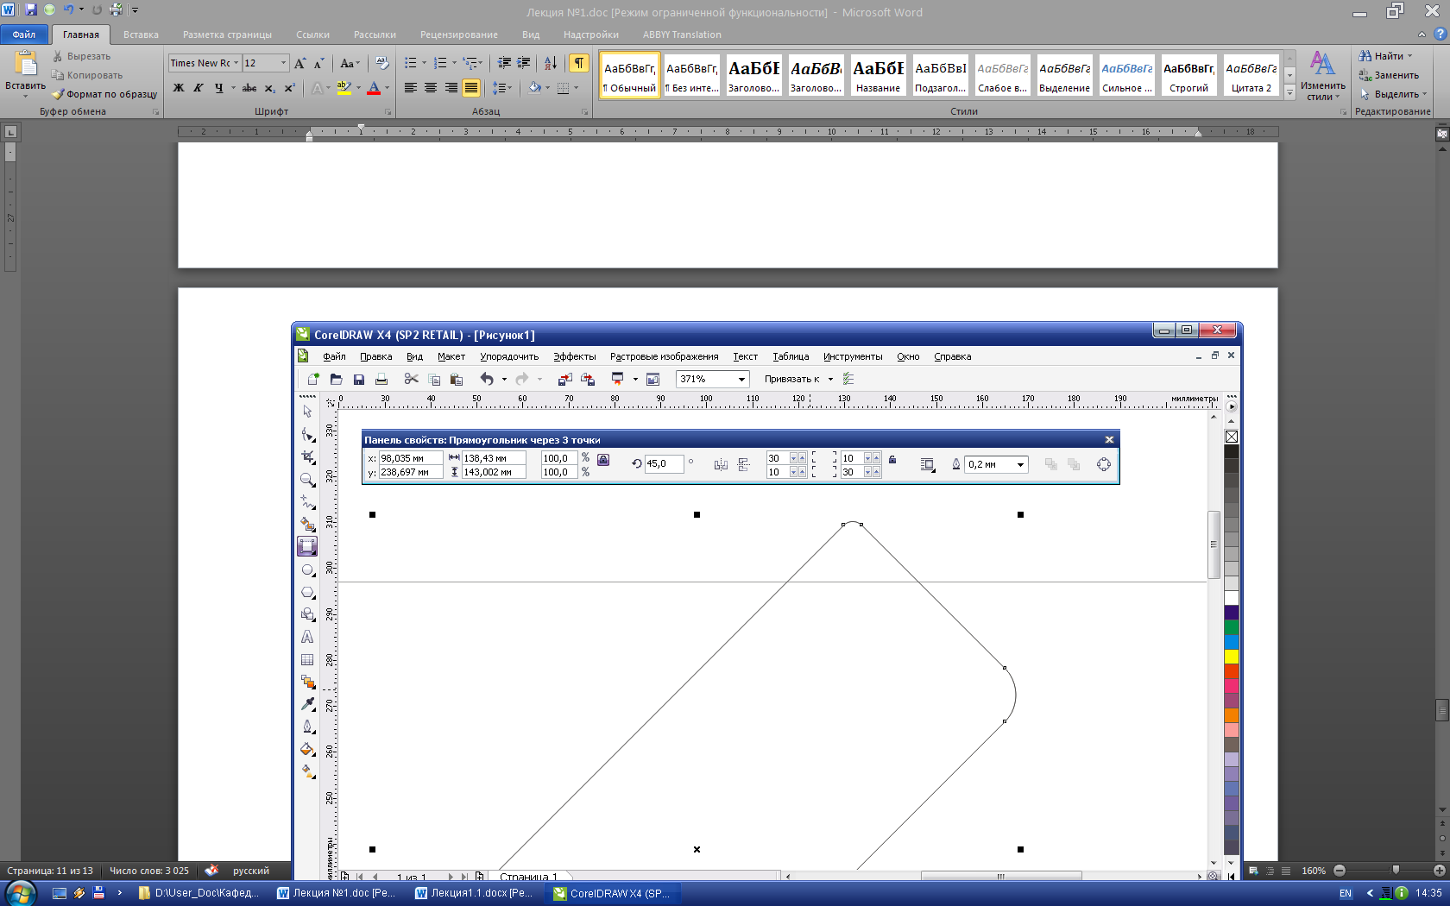This screenshot has width=1450, height=906.
Task: Click the Word Help question mark icon
Action: pyautogui.click(x=1440, y=35)
